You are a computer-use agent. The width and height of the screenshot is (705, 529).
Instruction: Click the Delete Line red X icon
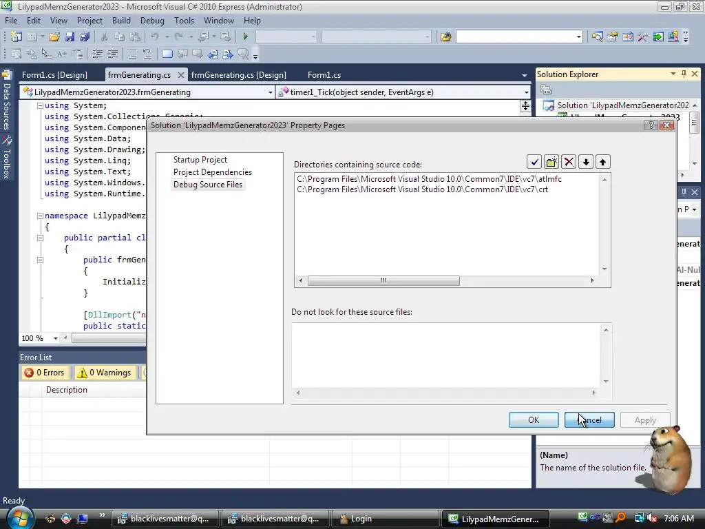pos(569,162)
